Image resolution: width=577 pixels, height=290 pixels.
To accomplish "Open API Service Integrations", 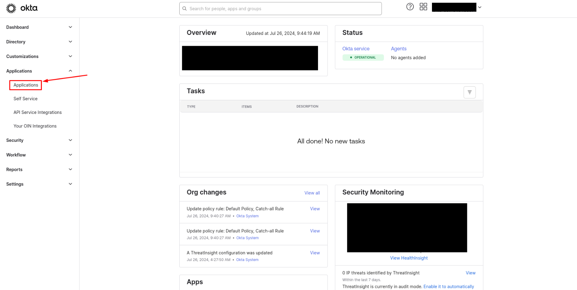I will pos(37,113).
